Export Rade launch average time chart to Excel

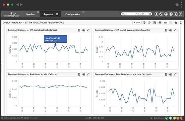[x=171, y=74]
